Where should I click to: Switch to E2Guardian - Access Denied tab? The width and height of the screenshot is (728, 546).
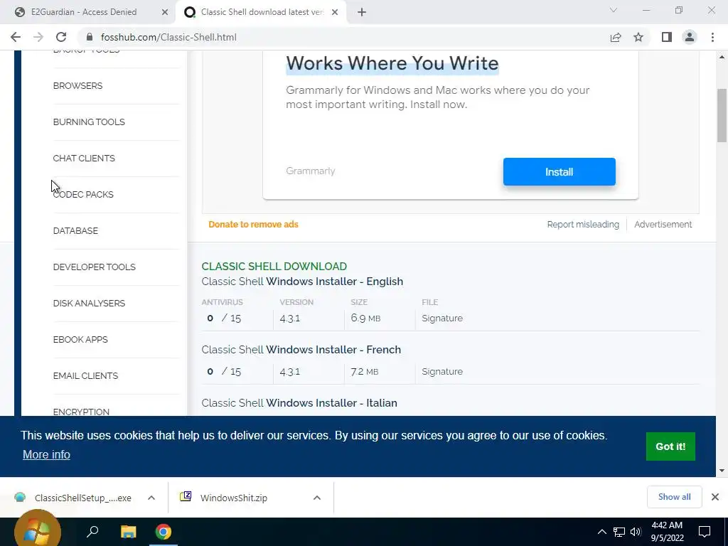point(84,12)
